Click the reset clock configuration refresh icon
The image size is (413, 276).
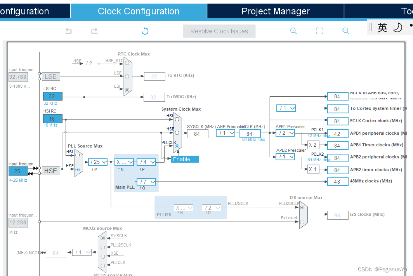[x=145, y=31]
